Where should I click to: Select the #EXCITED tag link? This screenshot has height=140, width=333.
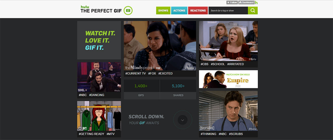coord(165,73)
